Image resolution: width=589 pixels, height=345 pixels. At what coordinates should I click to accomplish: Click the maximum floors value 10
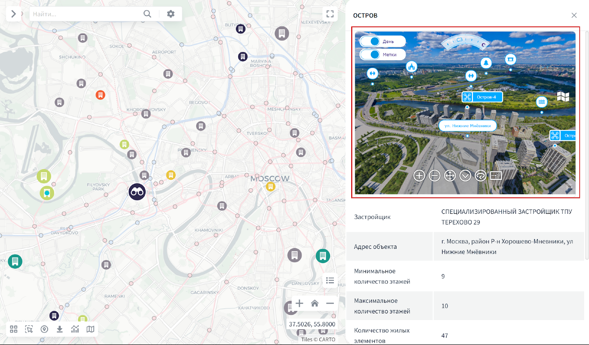[445, 306]
